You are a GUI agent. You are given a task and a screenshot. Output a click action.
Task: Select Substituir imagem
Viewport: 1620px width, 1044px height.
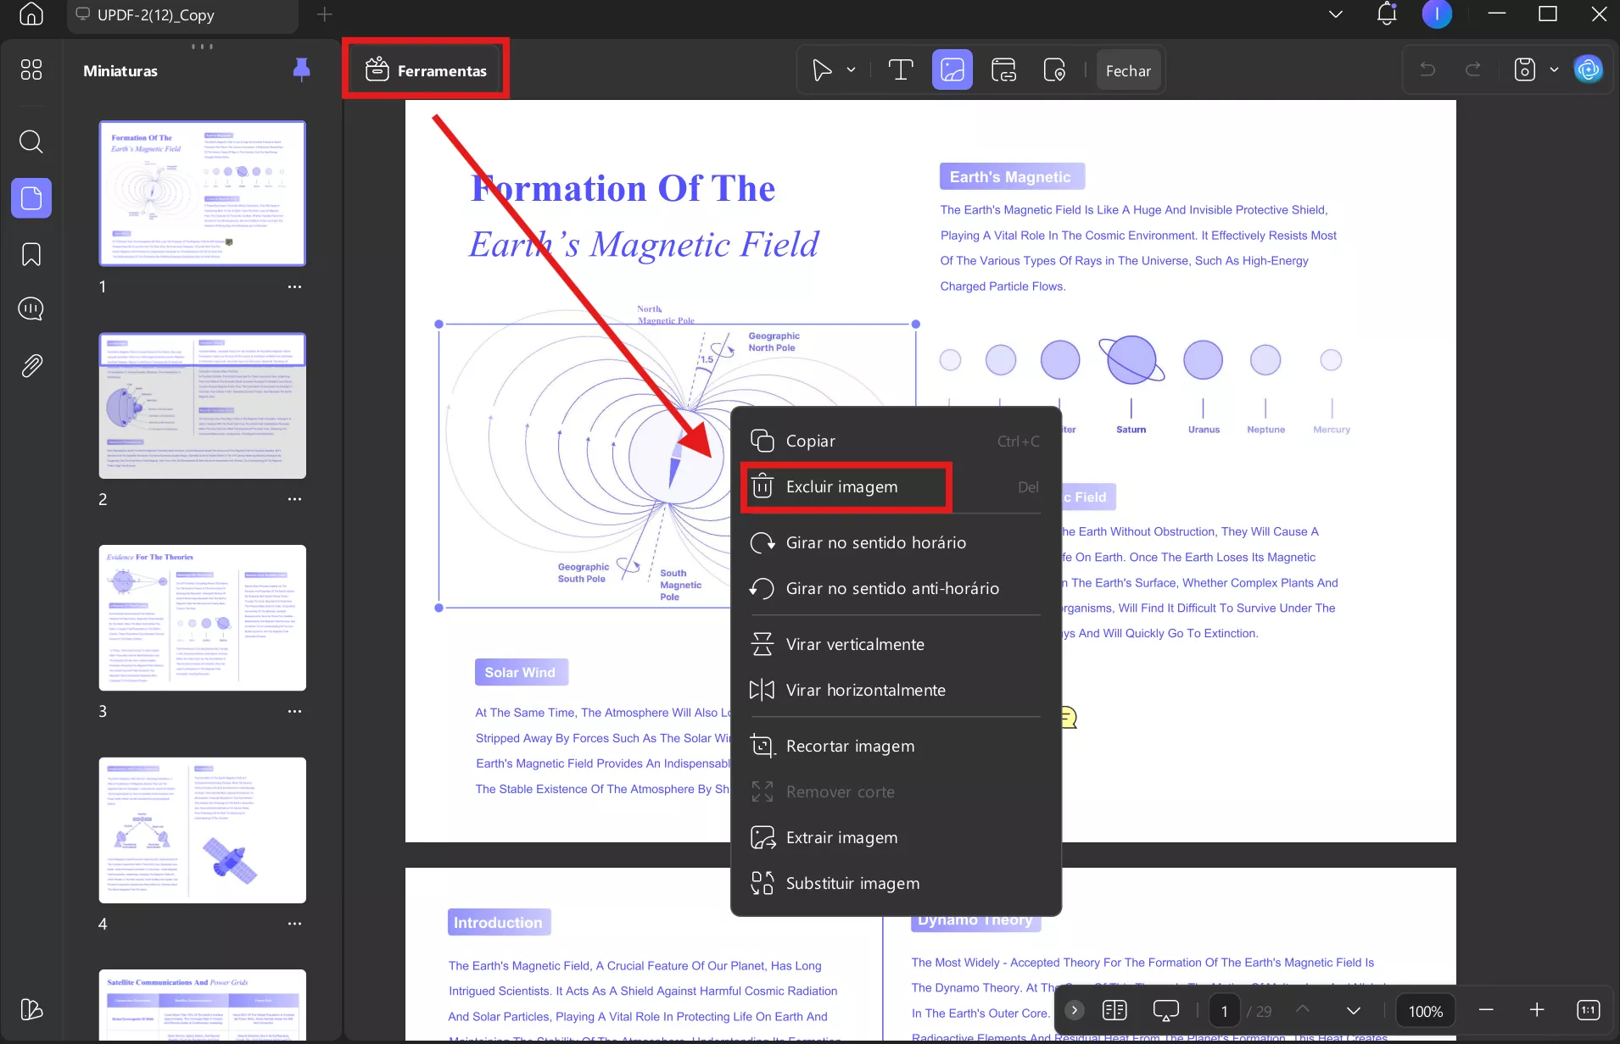896,883
